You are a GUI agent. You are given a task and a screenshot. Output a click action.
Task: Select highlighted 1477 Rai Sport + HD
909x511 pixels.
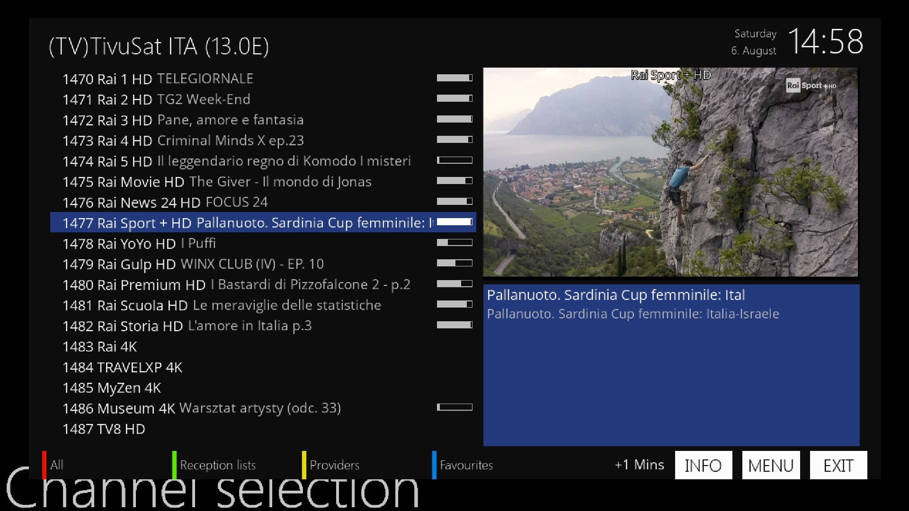click(263, 222)
